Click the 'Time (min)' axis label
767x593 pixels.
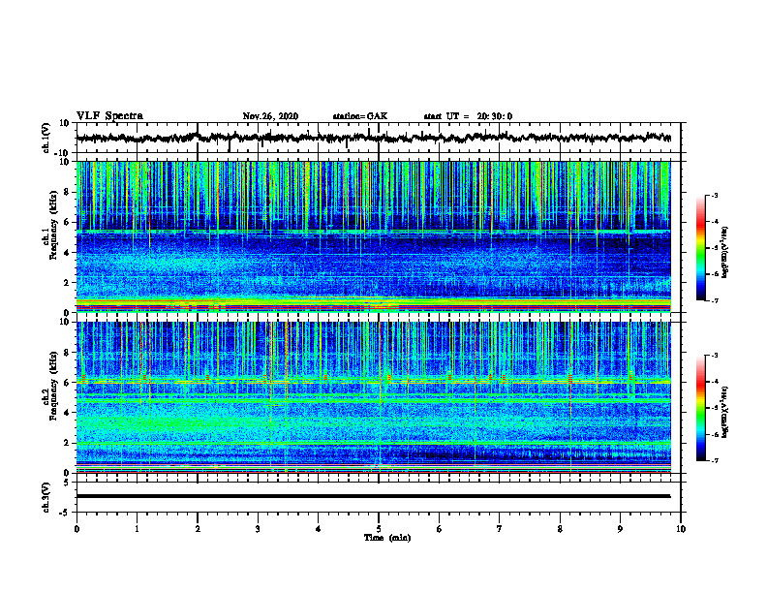coord(387,538)
